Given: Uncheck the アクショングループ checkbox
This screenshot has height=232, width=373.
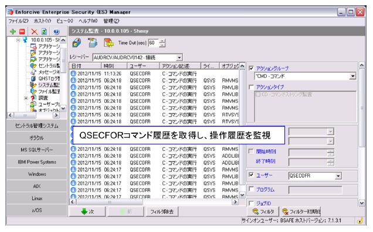Looking at the screenshot, I should click(251, 68).
